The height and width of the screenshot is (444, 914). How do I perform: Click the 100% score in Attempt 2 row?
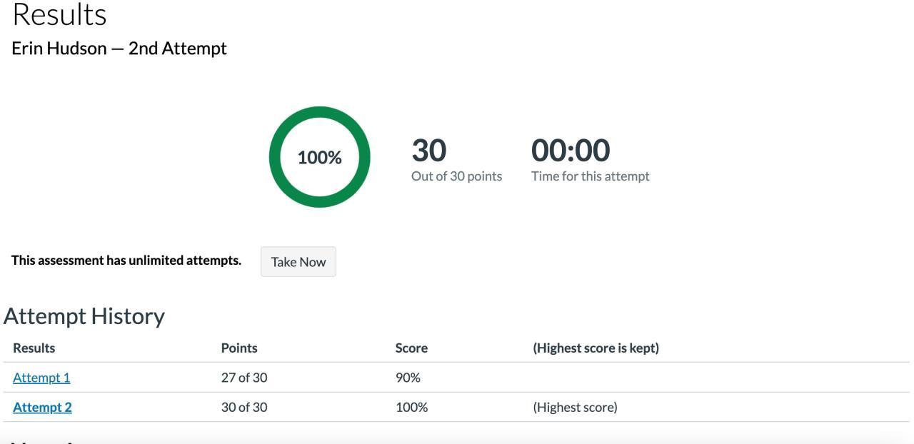tap(411, 408)
